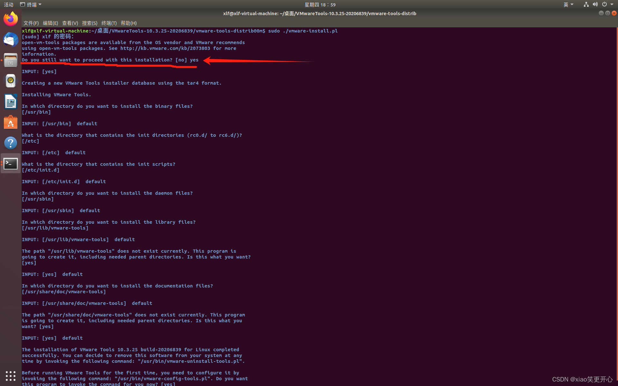Open the input method 英 indicator
The image size is (618, 386).
coord(568,5)
